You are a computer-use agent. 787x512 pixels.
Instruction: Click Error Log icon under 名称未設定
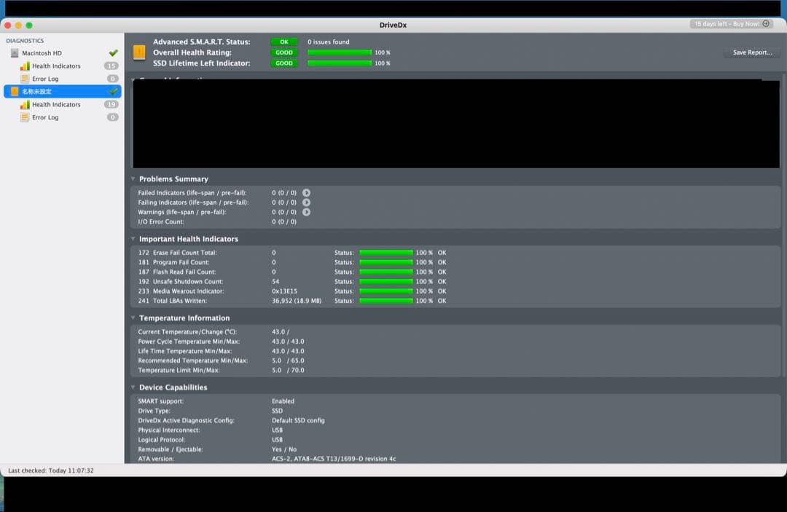(x=25, y=117)
